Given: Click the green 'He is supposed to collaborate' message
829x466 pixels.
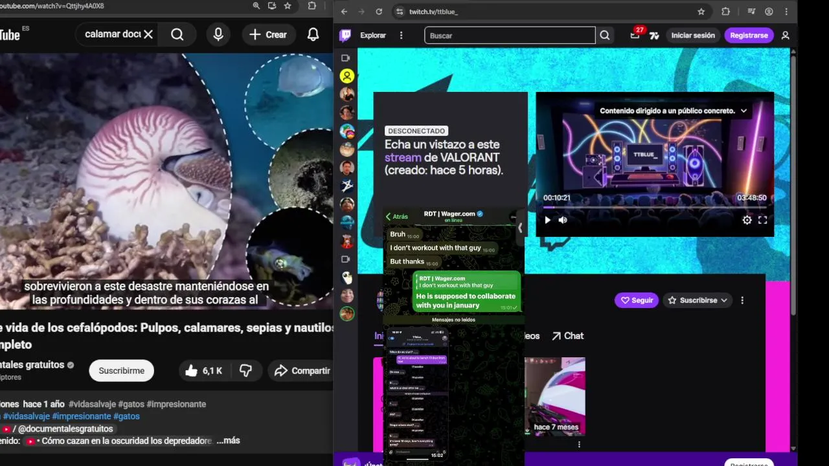Looking at the screenshot, I should coord(466,291).
